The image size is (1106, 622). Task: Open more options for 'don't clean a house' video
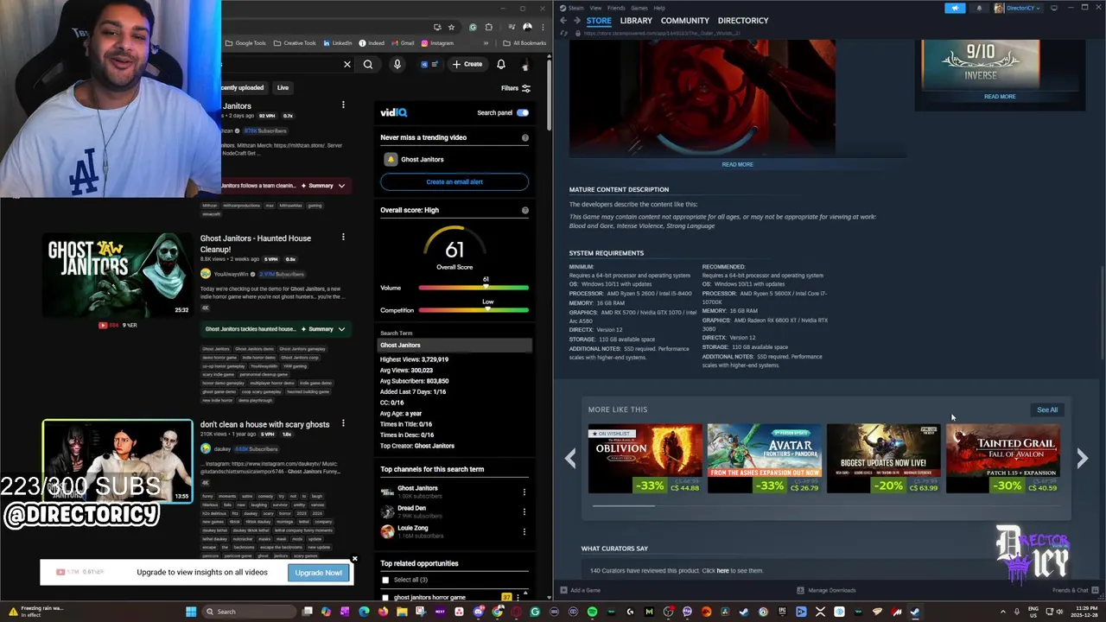pyautogui.click(x=343, y=423)
